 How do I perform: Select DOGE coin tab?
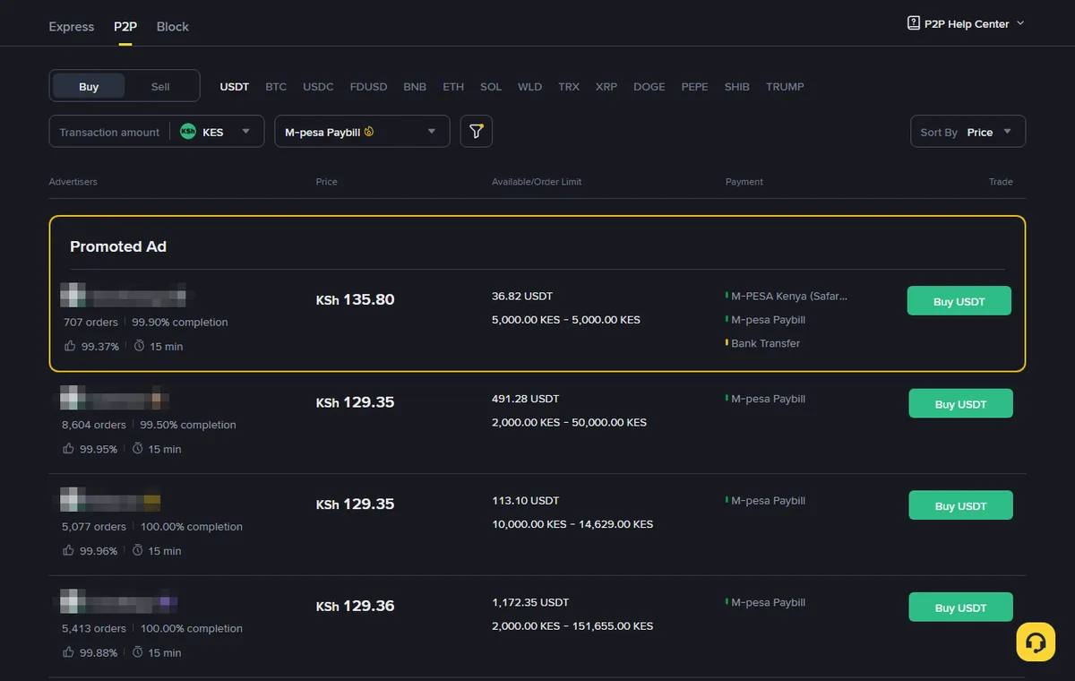click(x=649, y=87)
